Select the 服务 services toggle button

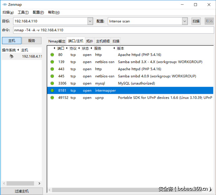pyautogui.click(x=32, y=41)
